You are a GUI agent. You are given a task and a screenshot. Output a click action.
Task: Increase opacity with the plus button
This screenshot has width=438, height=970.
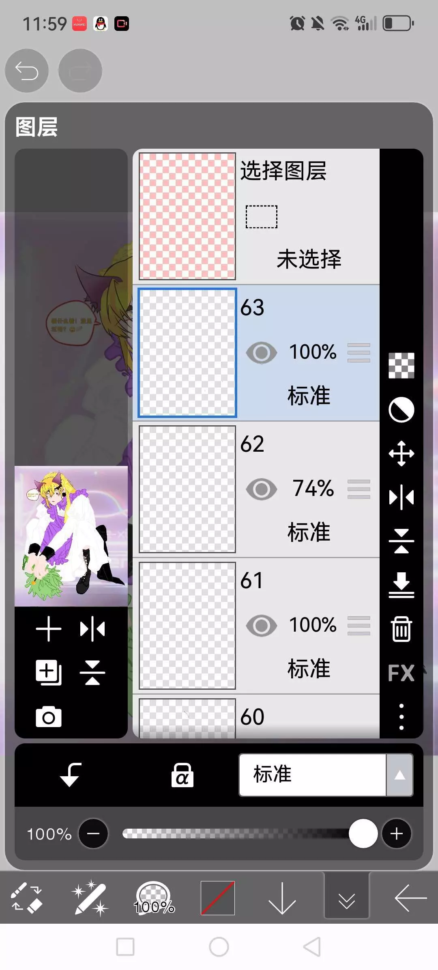(397, 834)
